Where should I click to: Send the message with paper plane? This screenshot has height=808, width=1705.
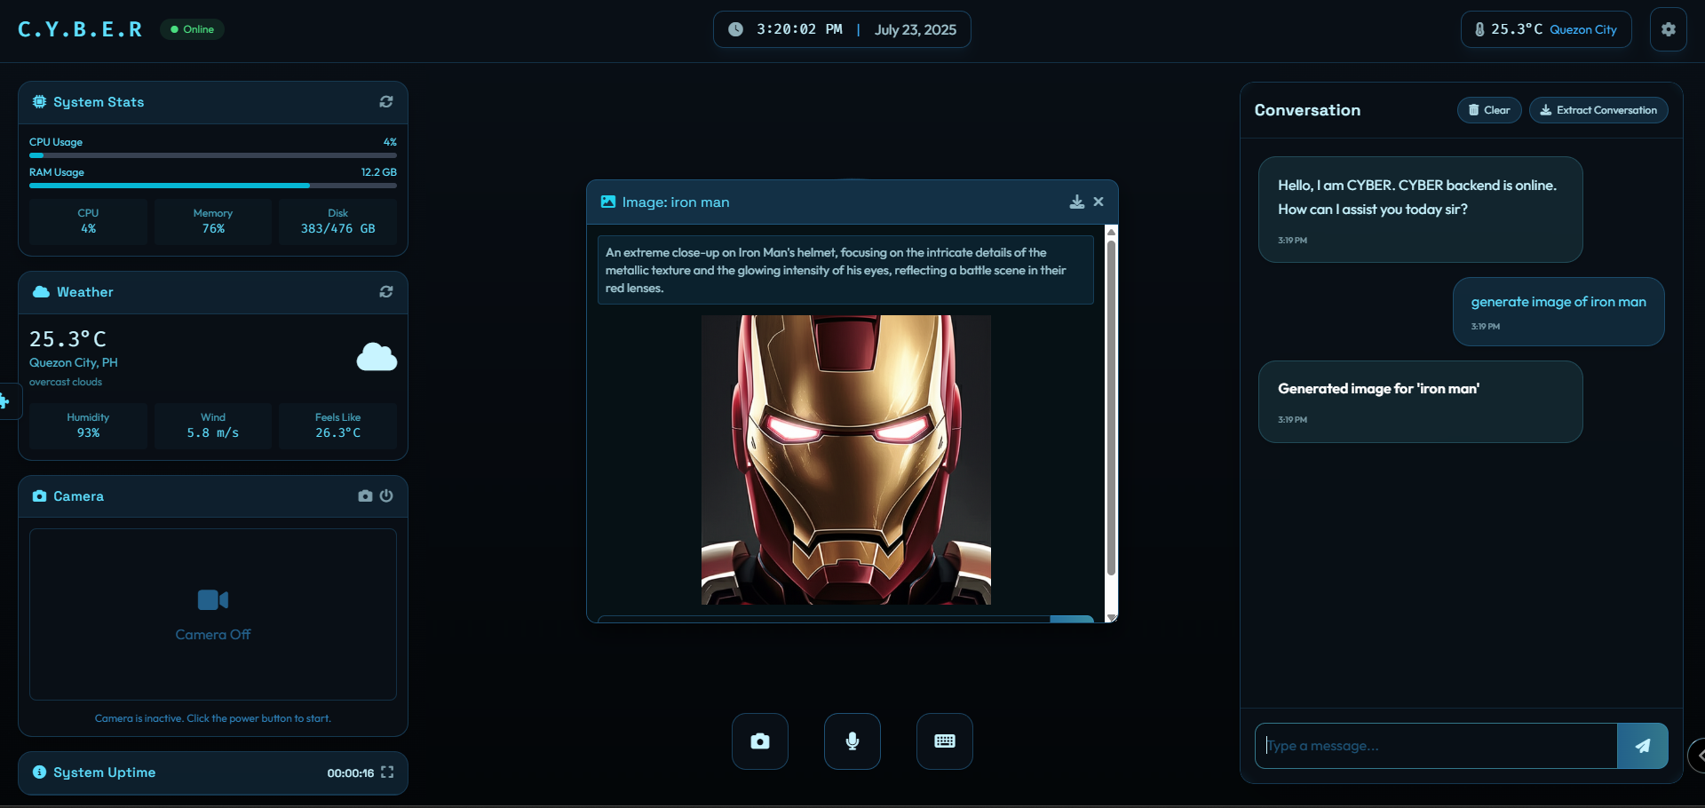click(1643, 746)
